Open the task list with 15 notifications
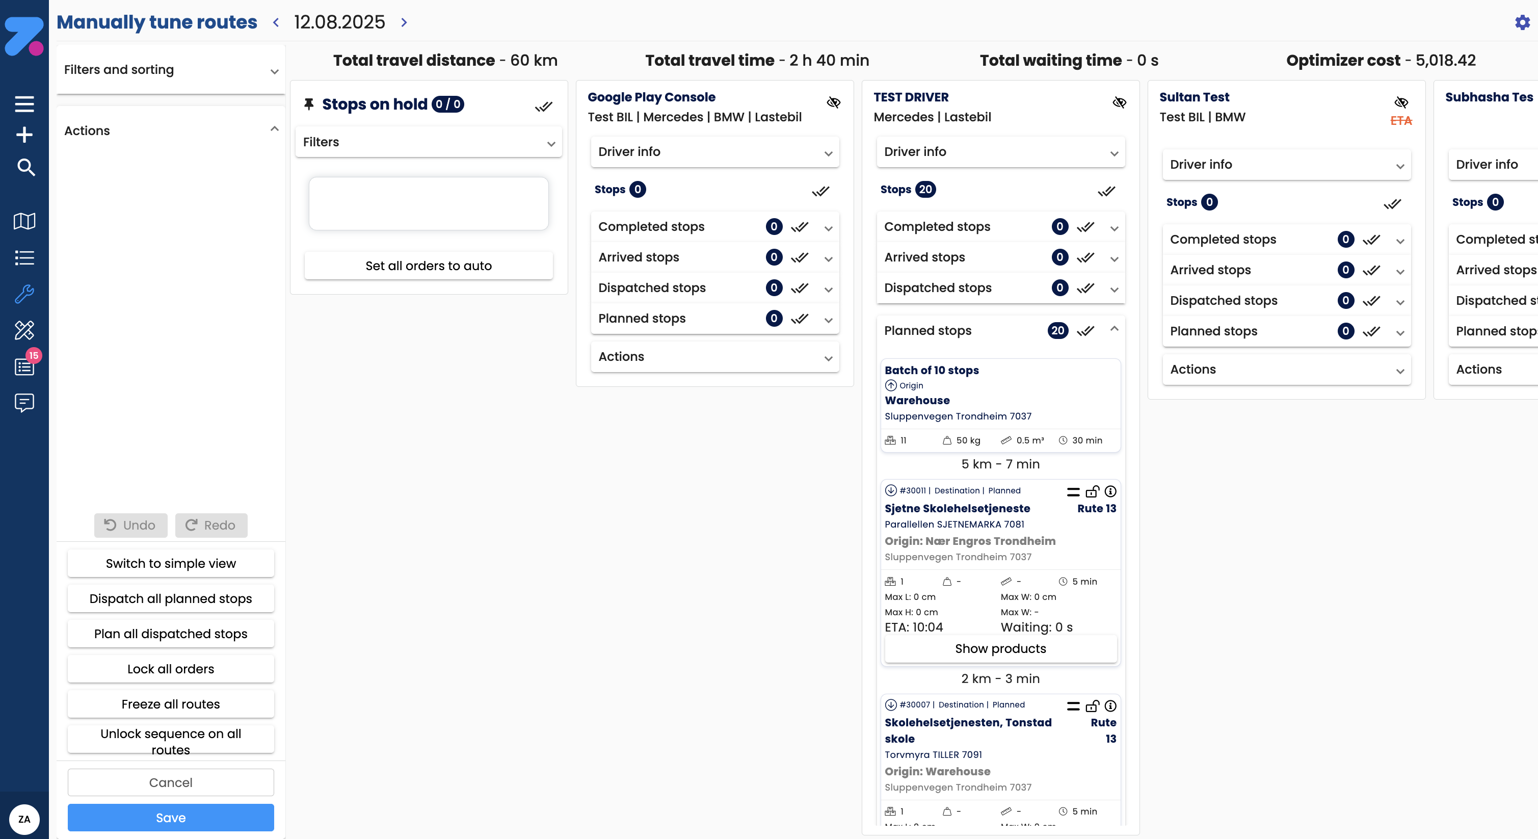The image size is (1538, 839). (x=24, y=366)
